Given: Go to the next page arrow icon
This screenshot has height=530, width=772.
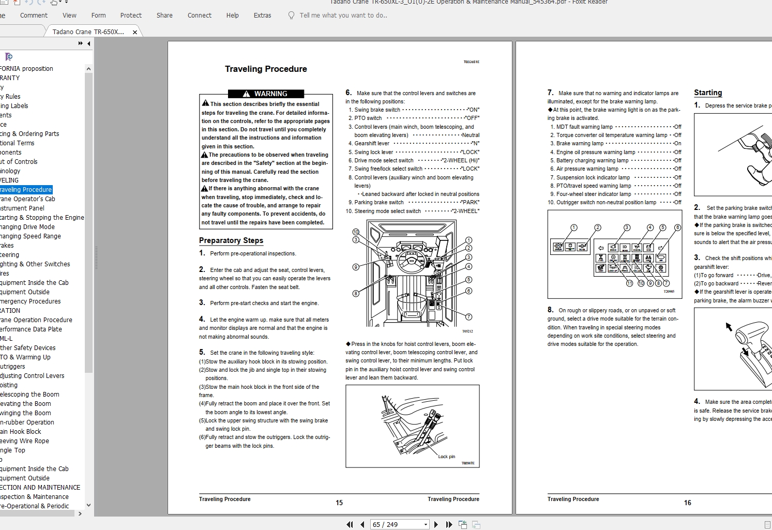Looking at the screenshot, I should pos(436,524).
